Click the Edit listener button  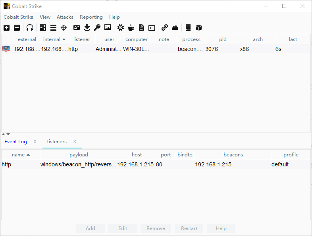tap(123, 228)
